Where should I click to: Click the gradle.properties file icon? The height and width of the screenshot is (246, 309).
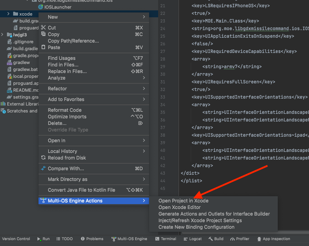(x=10, y=56)
